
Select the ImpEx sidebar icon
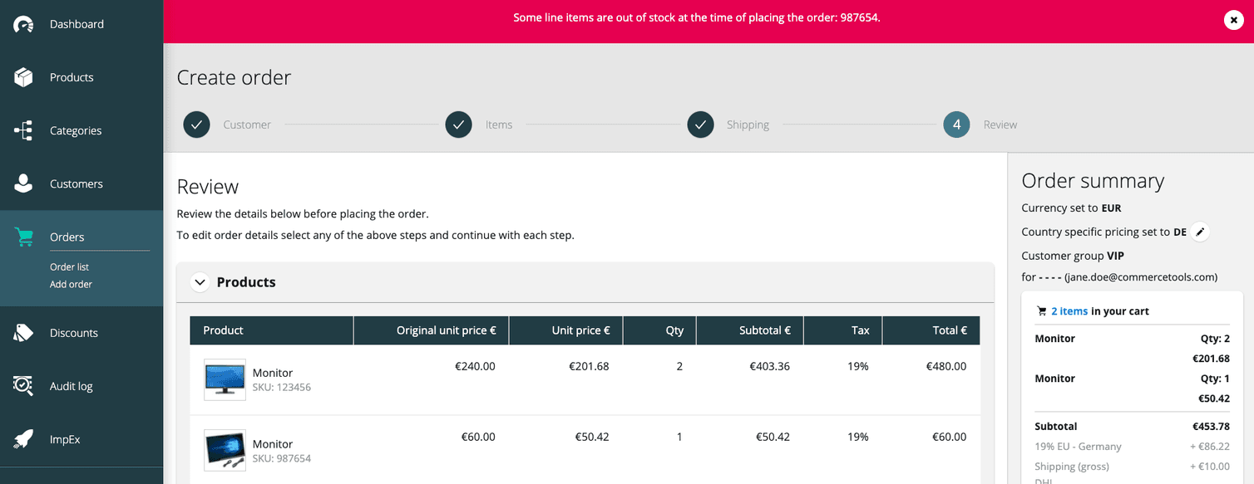tap(25, 438)
